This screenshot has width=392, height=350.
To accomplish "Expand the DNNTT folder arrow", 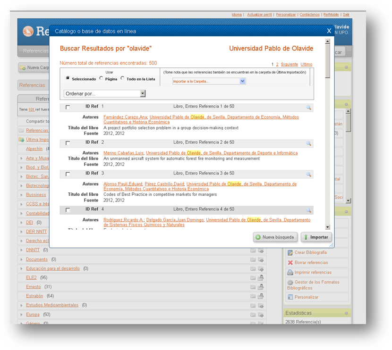I will pyautogui.click(x=22, y=250).
